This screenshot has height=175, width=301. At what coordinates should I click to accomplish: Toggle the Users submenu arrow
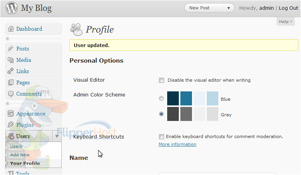point(57,136)
